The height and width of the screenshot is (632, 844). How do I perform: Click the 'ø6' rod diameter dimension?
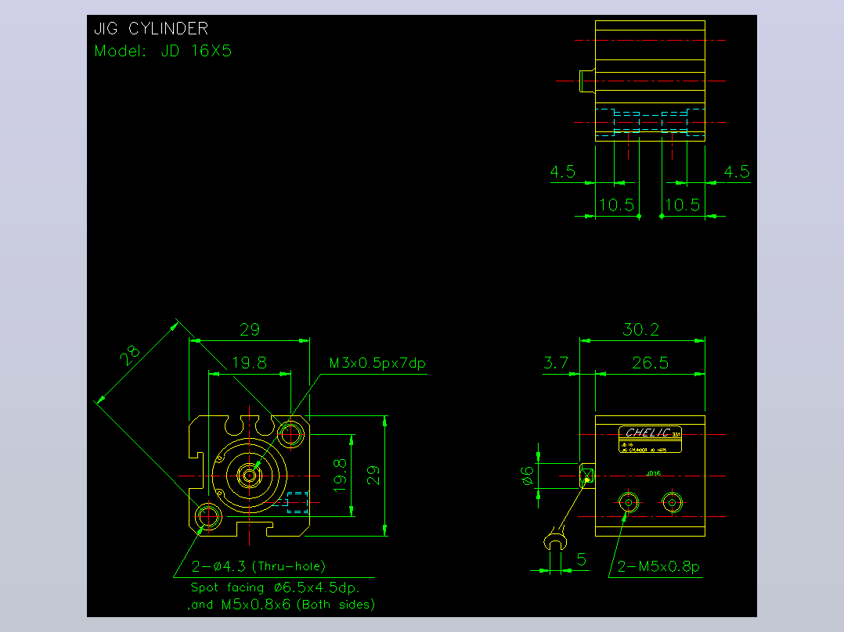[x=528, y=476]
